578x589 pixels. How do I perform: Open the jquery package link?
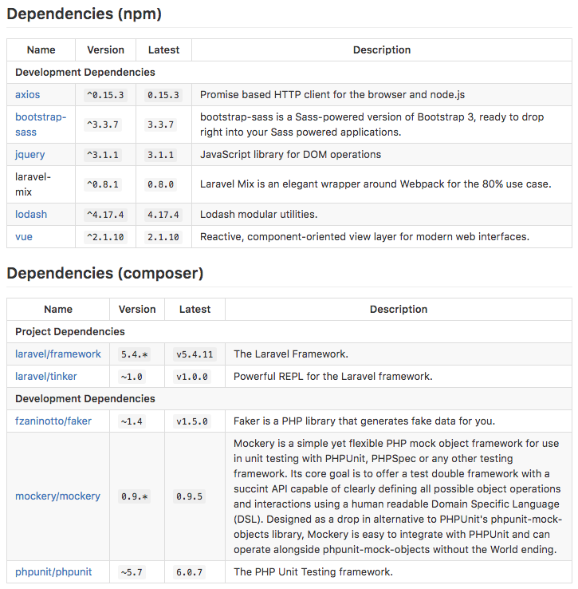(x=30, y=154)
